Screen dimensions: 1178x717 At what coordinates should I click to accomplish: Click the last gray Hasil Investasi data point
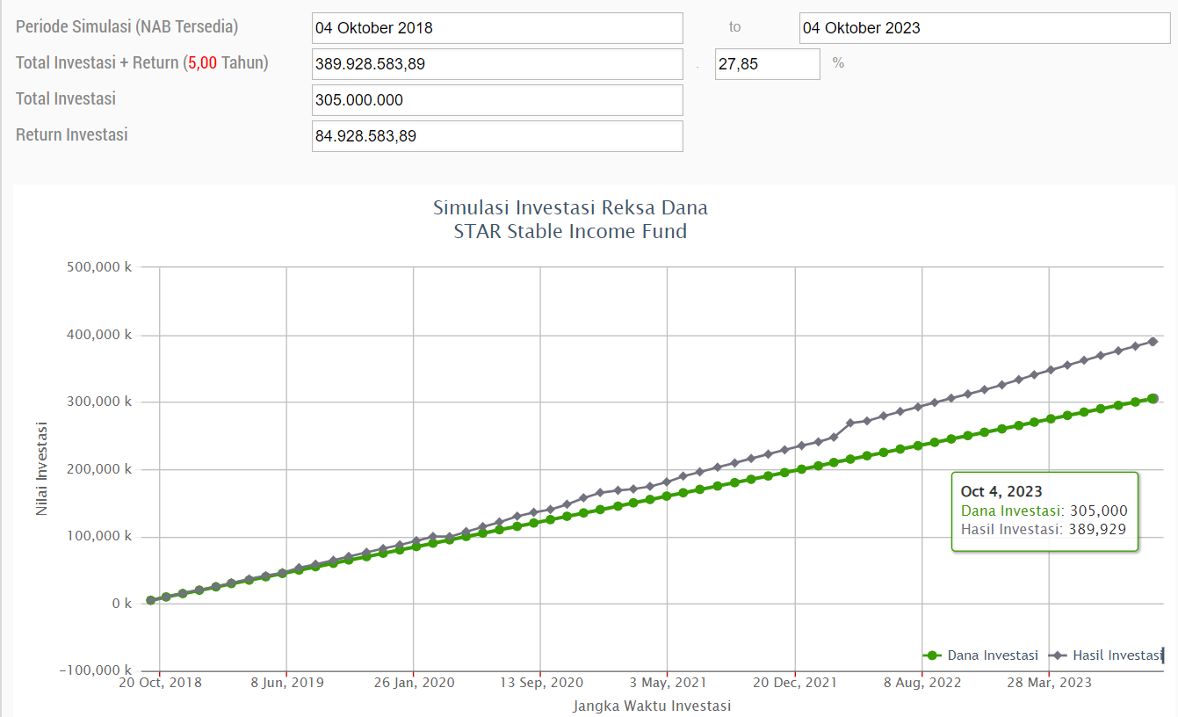[1153, 342]
